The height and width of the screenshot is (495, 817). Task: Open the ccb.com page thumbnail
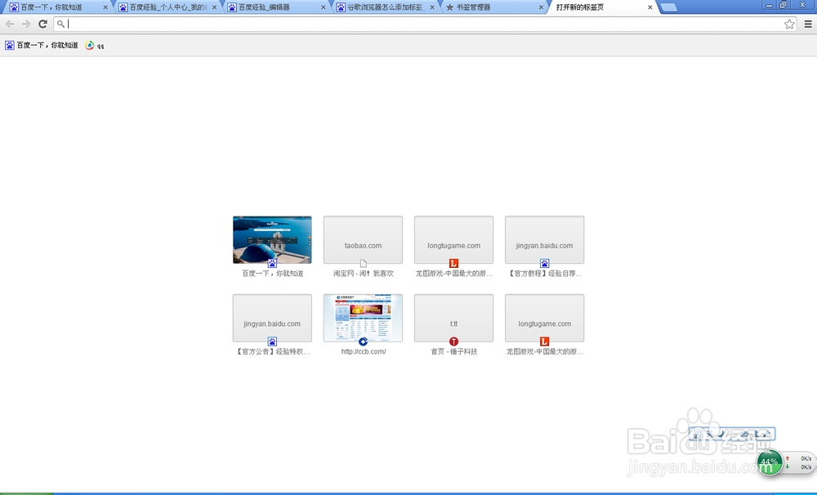(x=363, y=318)
